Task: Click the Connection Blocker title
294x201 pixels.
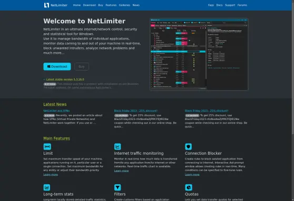Action: coord(203,153)
